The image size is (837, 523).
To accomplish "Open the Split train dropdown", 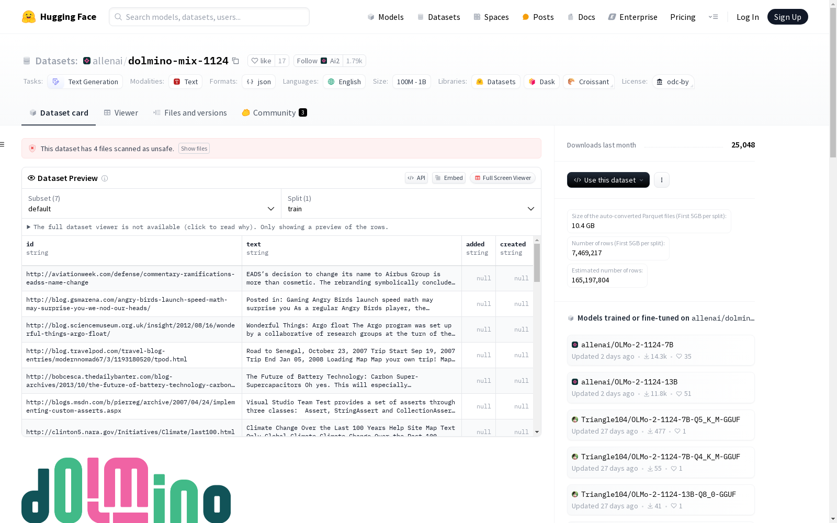I will coord(411,203).
